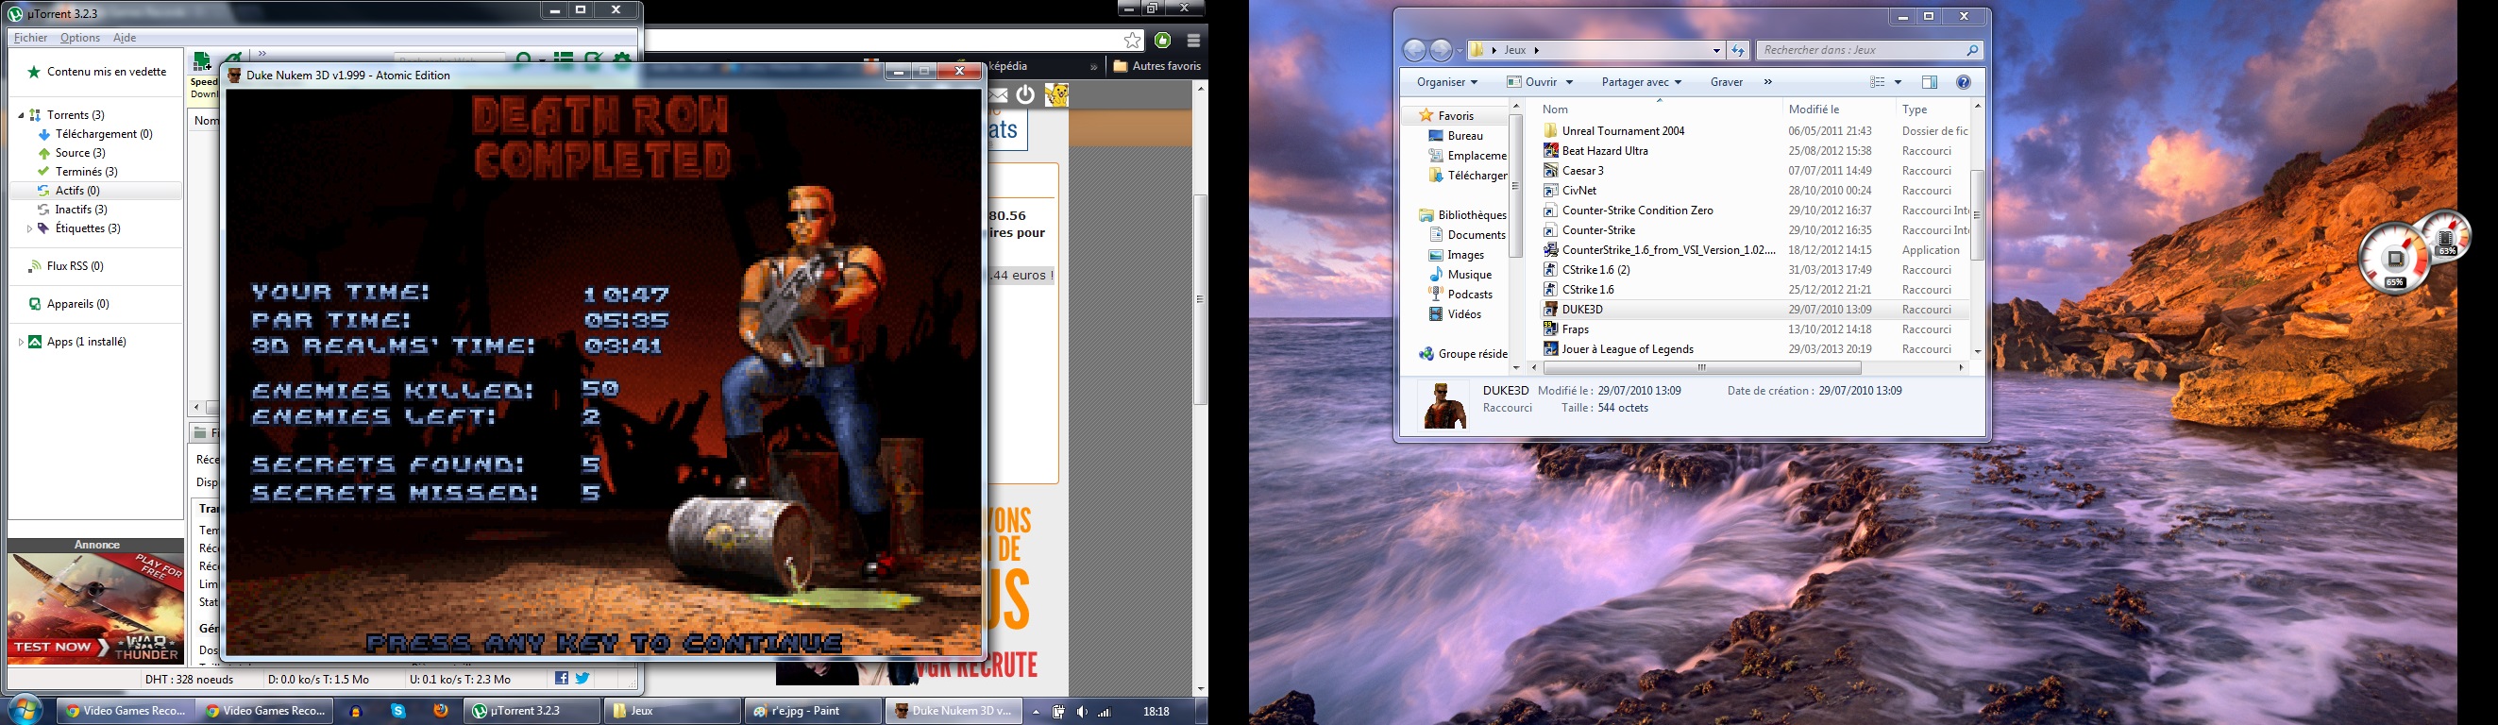Select the Fraps shortcut in file list
Screen dimensions: 2498x725
[1575, 329]
